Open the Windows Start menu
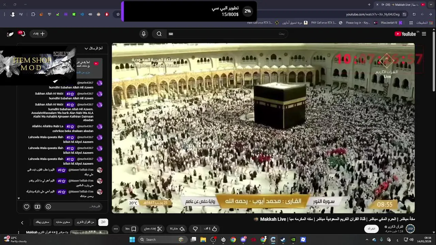436x245 pixels. coord(132,240)
